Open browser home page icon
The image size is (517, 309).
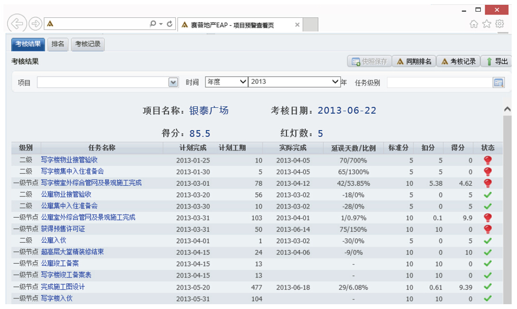[x=474, y=24]
